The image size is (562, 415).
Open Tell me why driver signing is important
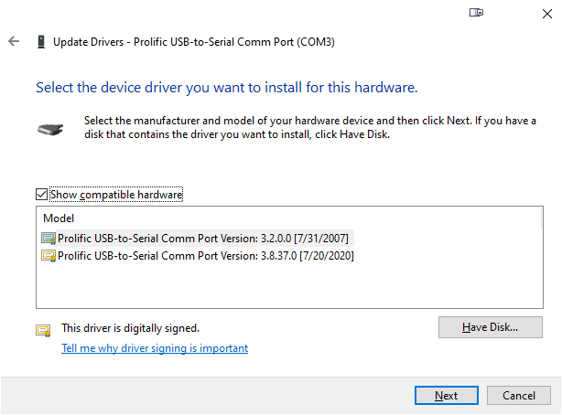coord(155,348)
